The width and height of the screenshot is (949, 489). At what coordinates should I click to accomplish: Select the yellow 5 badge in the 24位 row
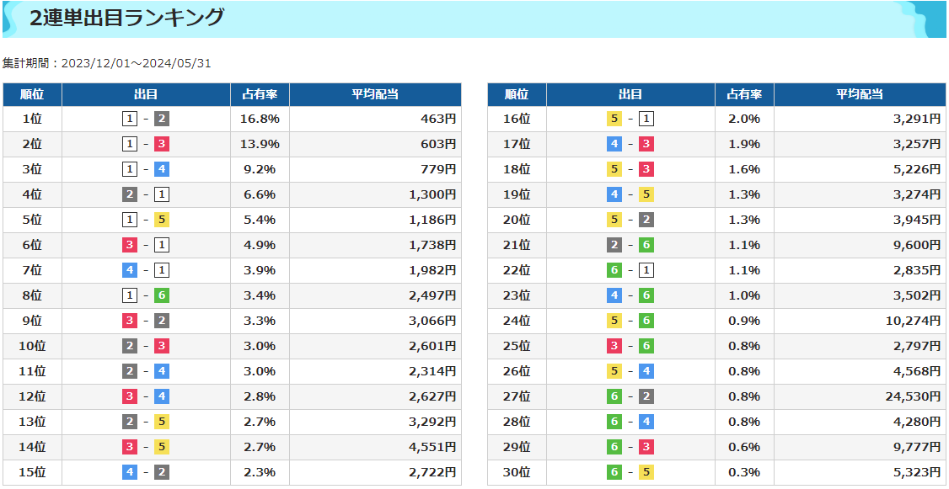(614, 321)
